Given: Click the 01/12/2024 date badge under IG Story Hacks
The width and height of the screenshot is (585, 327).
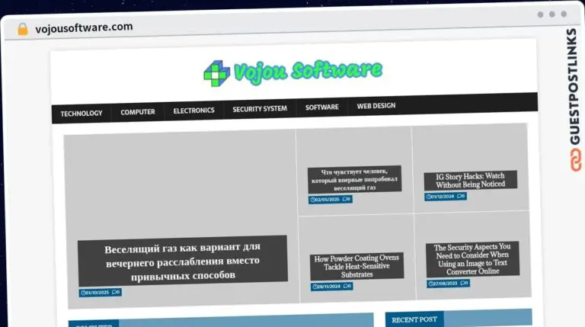Looking at the screenshot, I should click(x=446, y=197).
